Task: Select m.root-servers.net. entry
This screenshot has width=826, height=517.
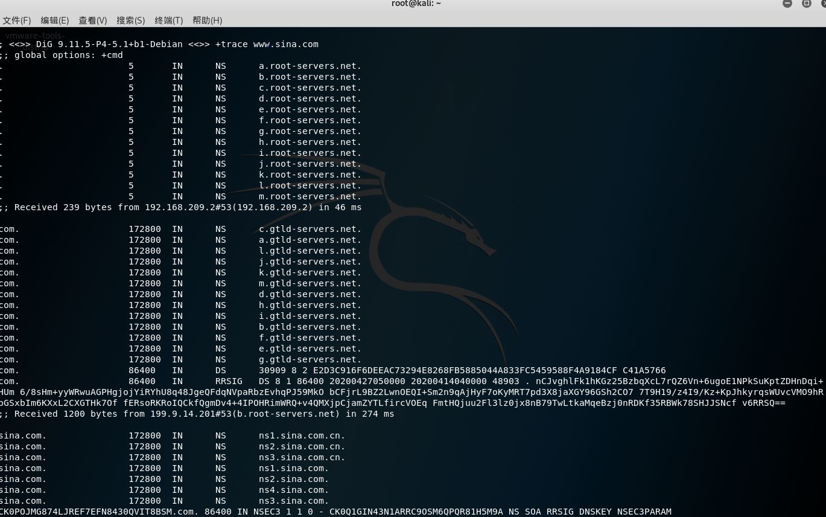Action: pyautogui.click(x=310, y=196)
